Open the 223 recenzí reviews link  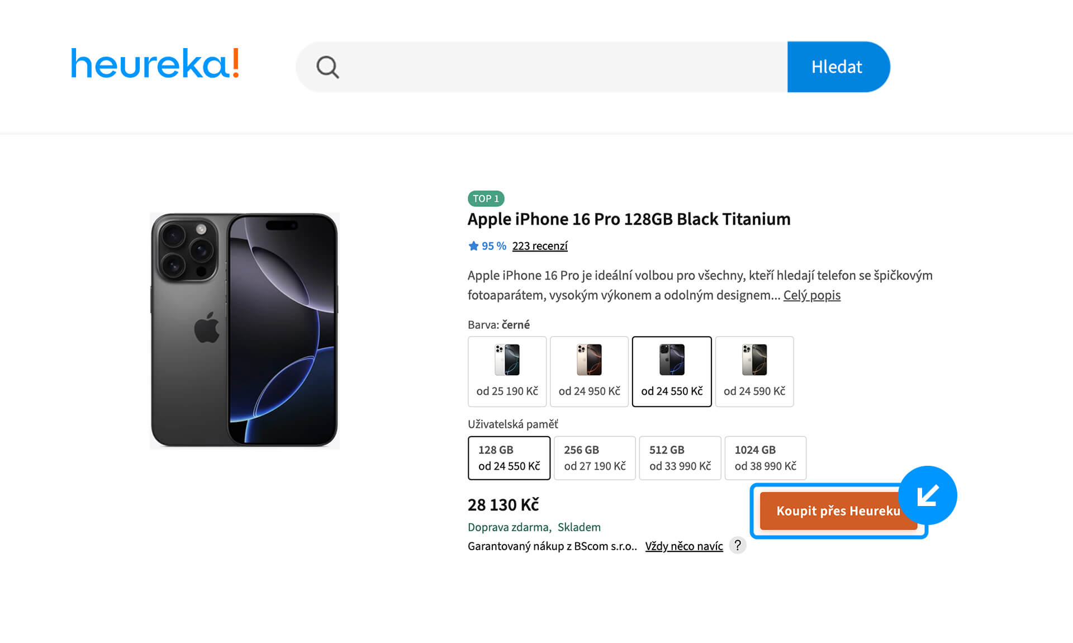tap(540, 246)
